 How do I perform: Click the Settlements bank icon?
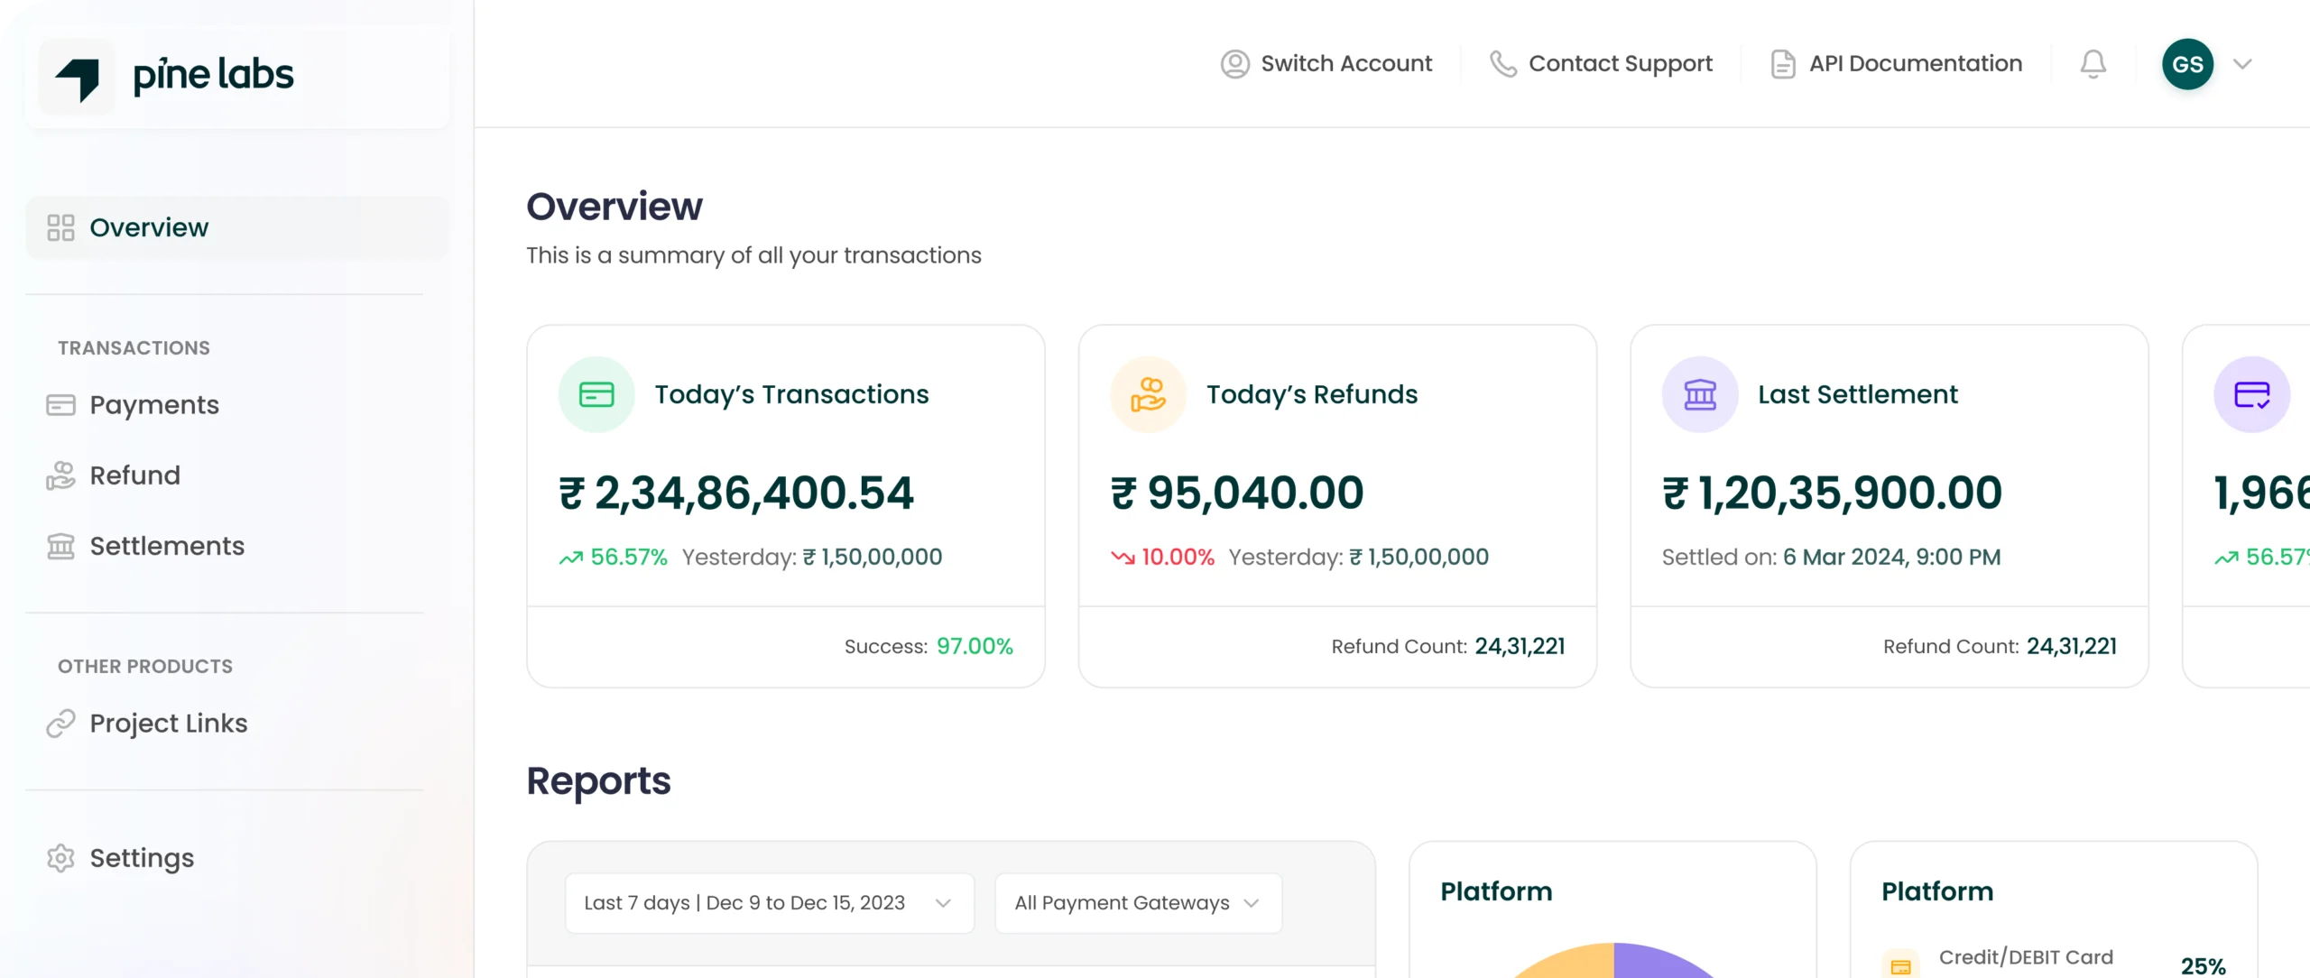60,546
